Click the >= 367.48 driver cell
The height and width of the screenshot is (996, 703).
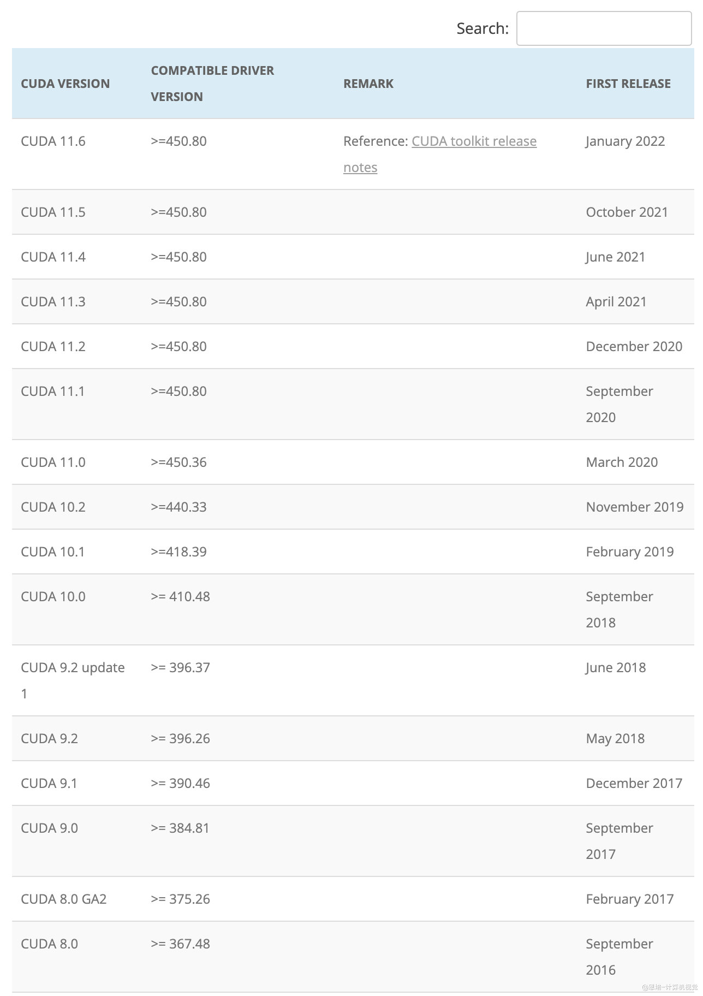180,944
